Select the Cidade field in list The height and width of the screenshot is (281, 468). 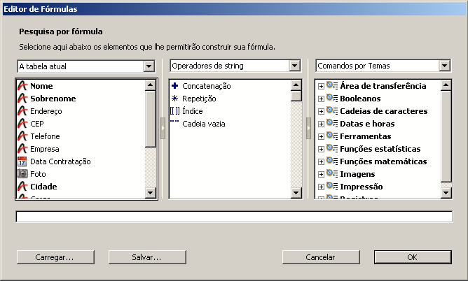[x=43, y=187]
